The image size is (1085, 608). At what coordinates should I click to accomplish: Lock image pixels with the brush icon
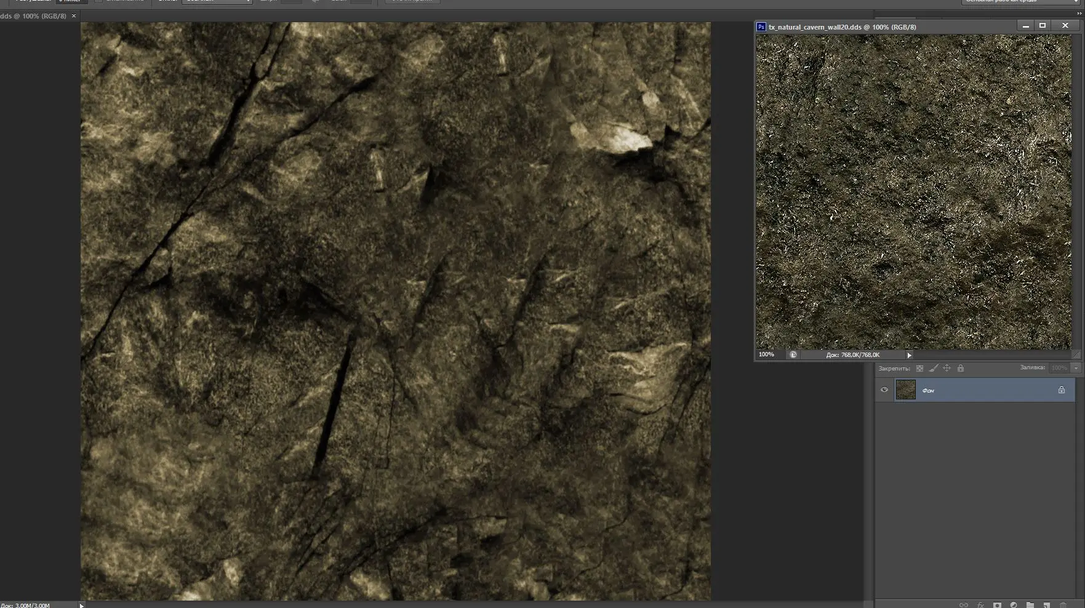pyautogui.click(x=933, y=368)
